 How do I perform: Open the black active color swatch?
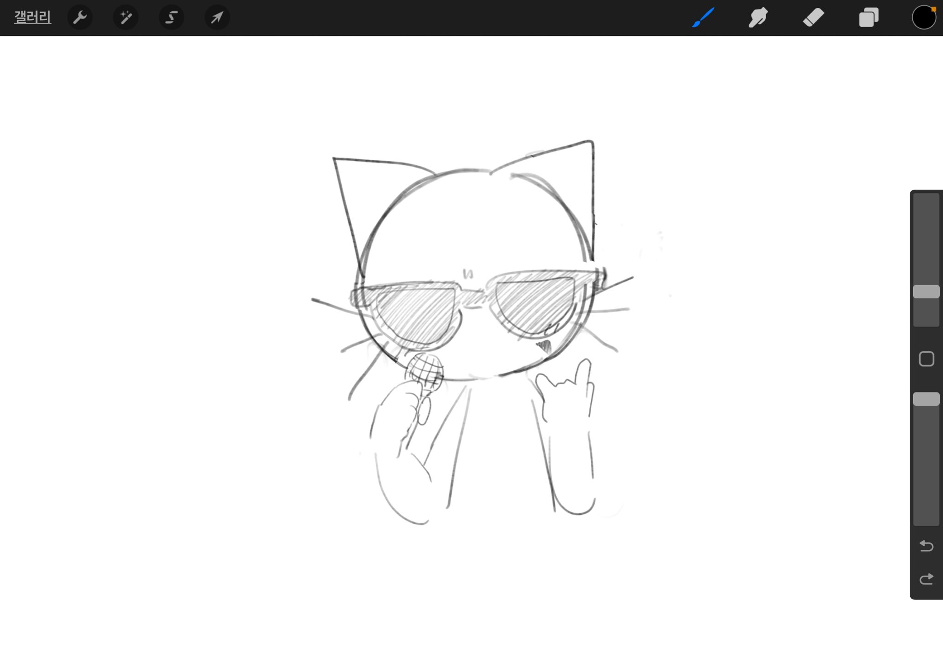924,17
